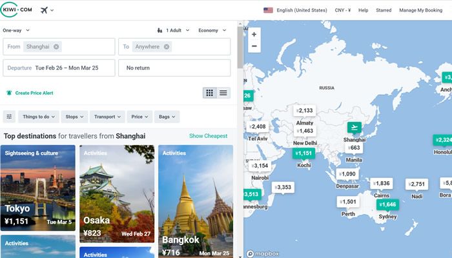The height and width of the screenshot is (258, 452).
Task: Expand the One-way trip type dropdown
Action: pos(16,30)
